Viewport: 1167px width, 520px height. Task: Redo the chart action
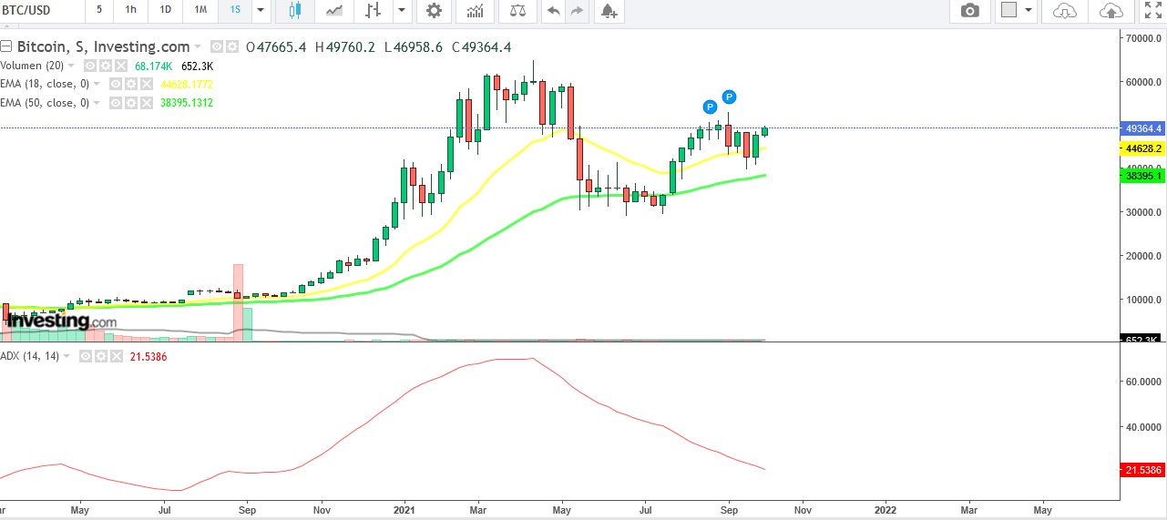pyautogui.click(x=577, y=11)
